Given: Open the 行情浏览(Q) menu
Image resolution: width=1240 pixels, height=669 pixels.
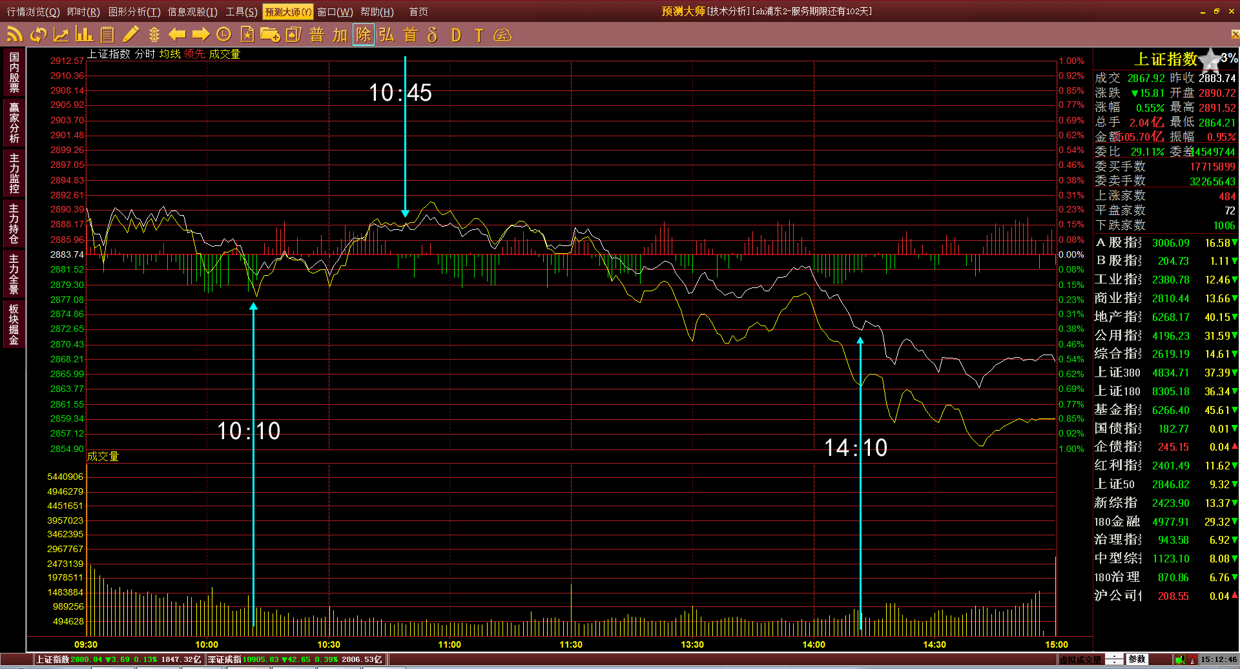Looking at the screenshot, I should tap(32, 12).
